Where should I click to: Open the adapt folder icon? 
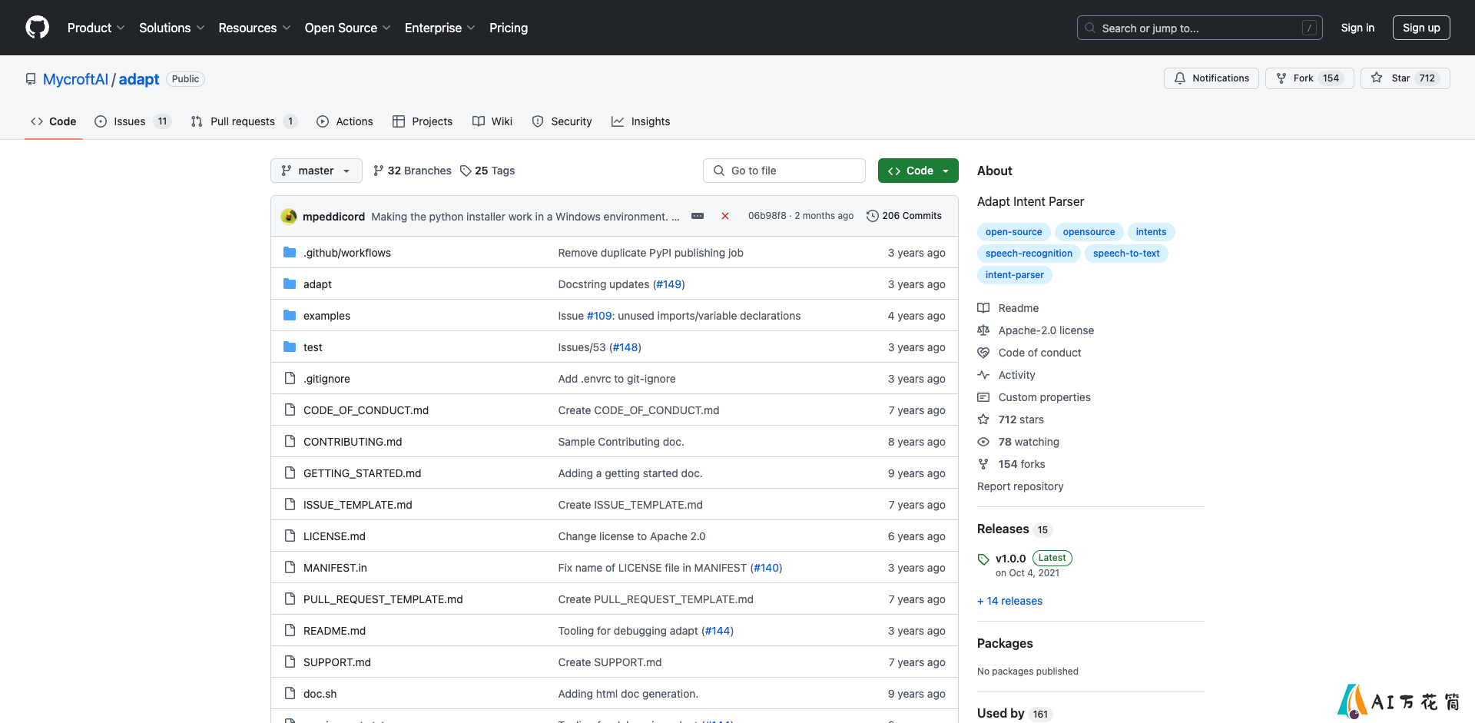click(x=290, y=284)
